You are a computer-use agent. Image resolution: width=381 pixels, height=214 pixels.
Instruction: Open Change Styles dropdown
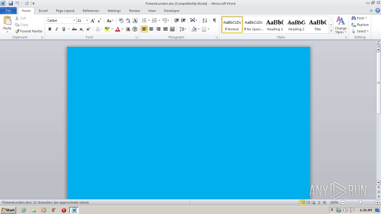point(341,25)
